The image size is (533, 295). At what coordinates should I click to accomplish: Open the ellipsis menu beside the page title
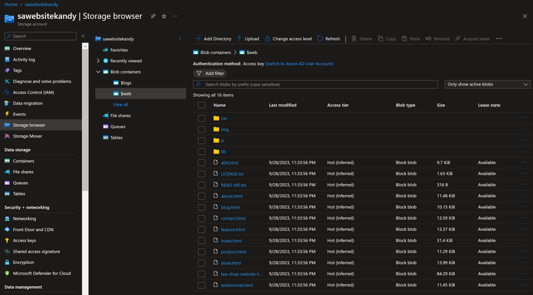(175, 16)
